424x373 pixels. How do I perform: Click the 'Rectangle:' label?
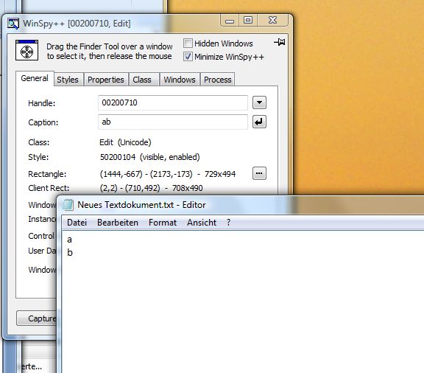[47, 174]
